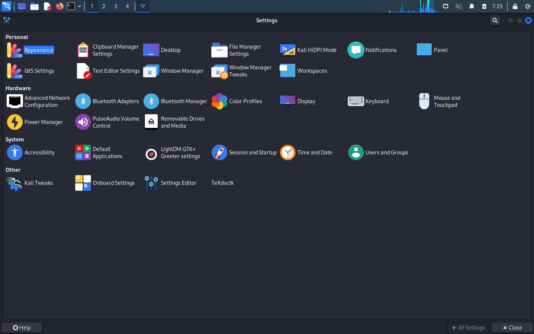This screenshot has height=334, width=534.
Task: Open Kali HiDPI Mode icon
Action: pos(288,50)
